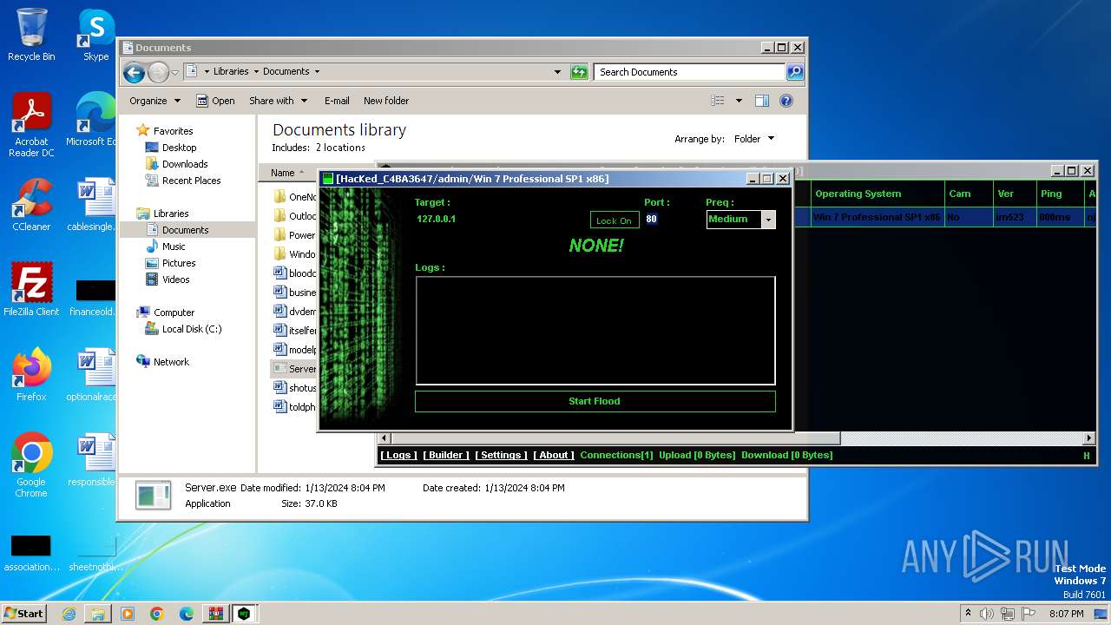Open Google Chrome desktop icon
Screen dimensions: 1111x625
31,464
